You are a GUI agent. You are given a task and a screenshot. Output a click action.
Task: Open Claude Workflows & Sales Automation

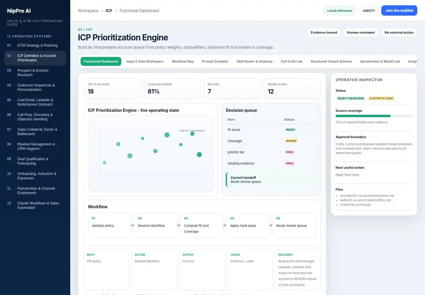coord(35,205)
